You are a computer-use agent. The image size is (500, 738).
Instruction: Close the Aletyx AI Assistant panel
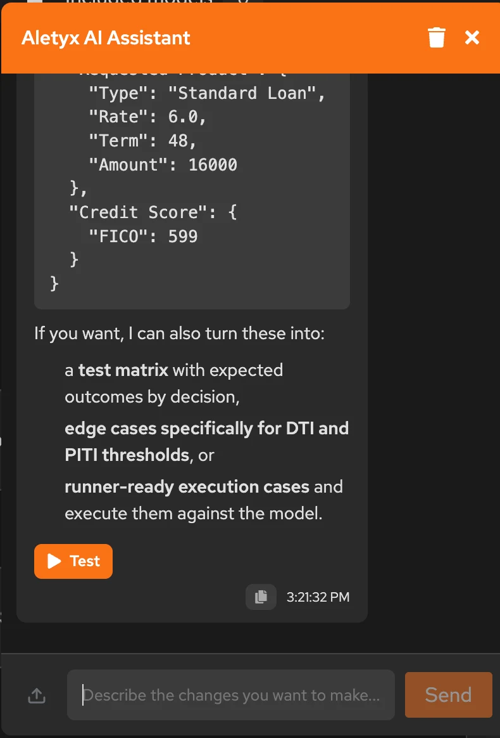pyautogui.click(x=472, y=37)
